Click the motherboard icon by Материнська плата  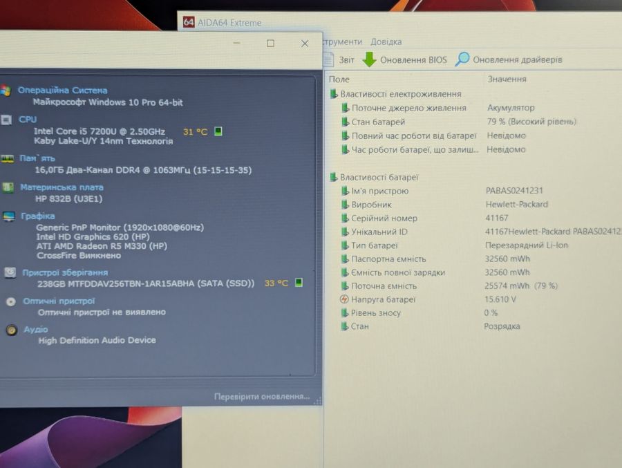[8, 187]
